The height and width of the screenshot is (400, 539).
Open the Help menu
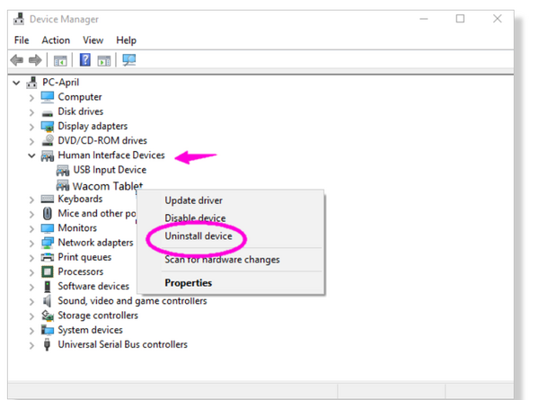(x=126, y=40)
